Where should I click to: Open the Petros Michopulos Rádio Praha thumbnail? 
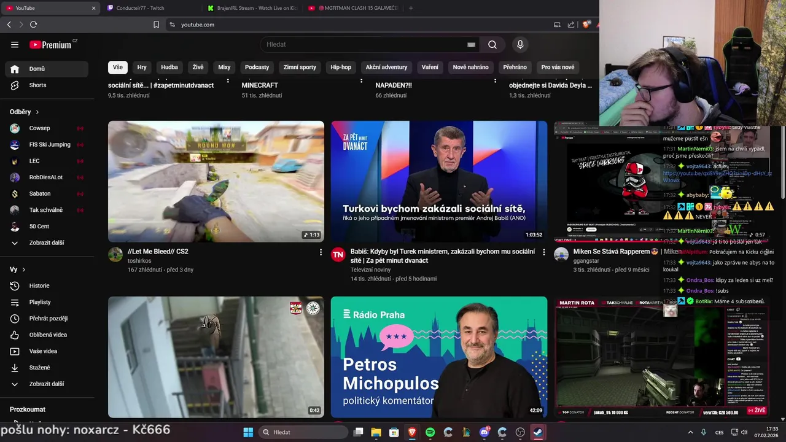(x=439, y=357)
